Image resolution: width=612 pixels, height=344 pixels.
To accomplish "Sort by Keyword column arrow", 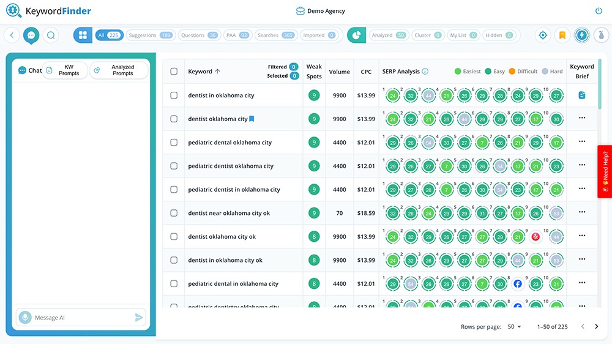I will tap(217, 72).
